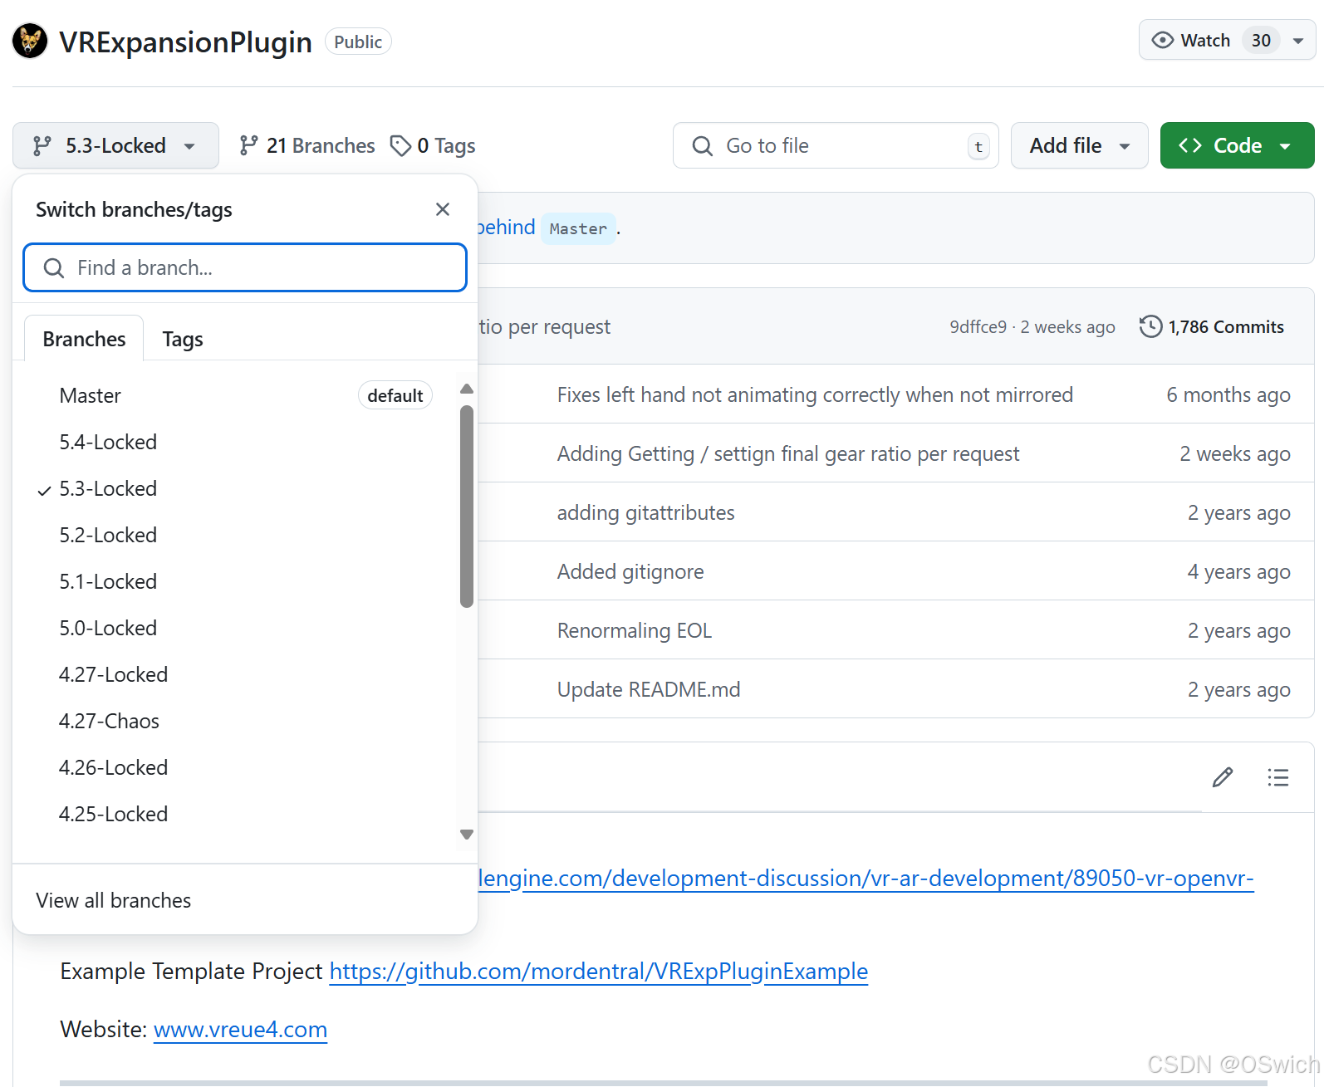
Task: Click the 't' keyboard shortcut hint
Action: [x=978, y=147]
